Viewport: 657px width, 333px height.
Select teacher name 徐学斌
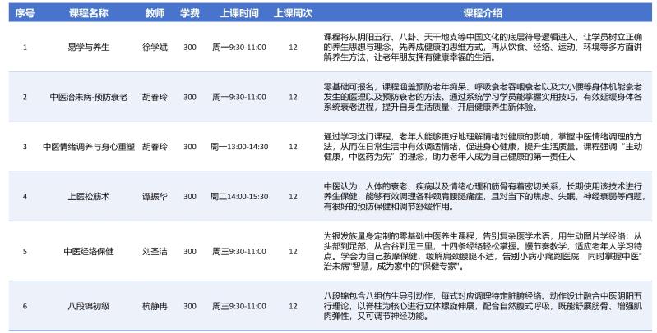click(x=155, y=48)
